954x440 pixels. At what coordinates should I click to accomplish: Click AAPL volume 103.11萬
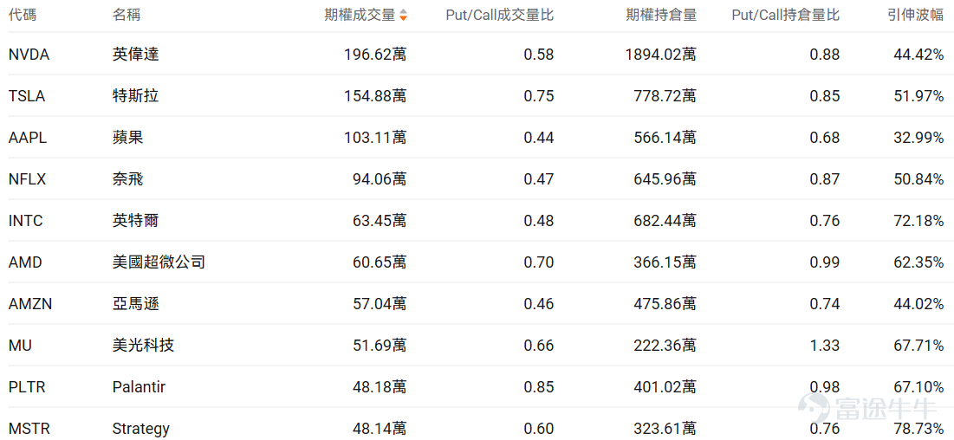375,138
